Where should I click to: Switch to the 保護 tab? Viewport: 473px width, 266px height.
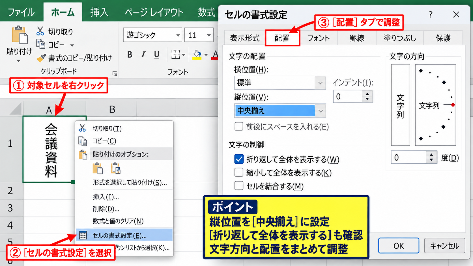coord(443,38)
